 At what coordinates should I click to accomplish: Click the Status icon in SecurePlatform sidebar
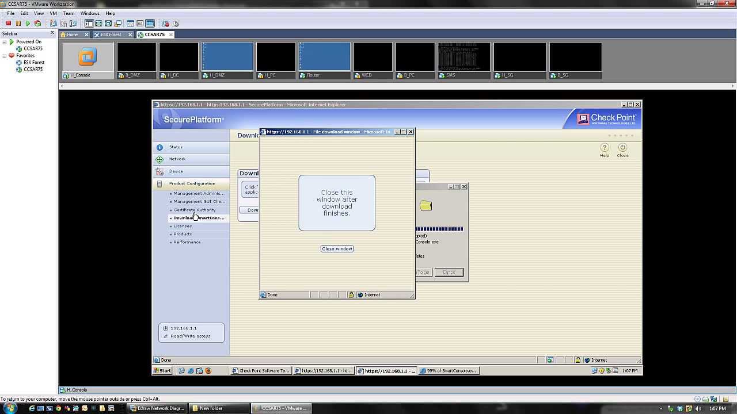pyautogui.click(x=159, y=147)
